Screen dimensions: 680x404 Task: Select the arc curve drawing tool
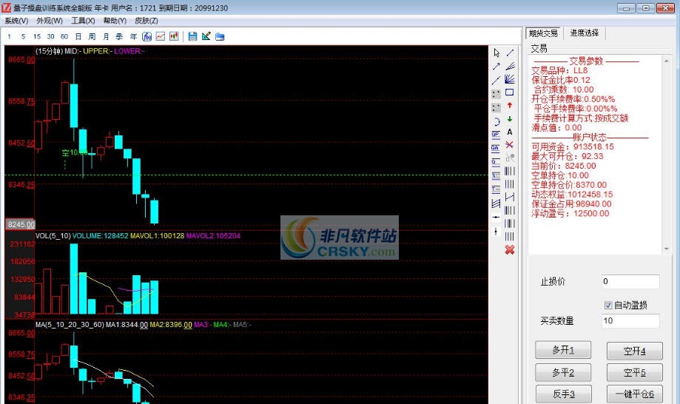tap(496, 122)
